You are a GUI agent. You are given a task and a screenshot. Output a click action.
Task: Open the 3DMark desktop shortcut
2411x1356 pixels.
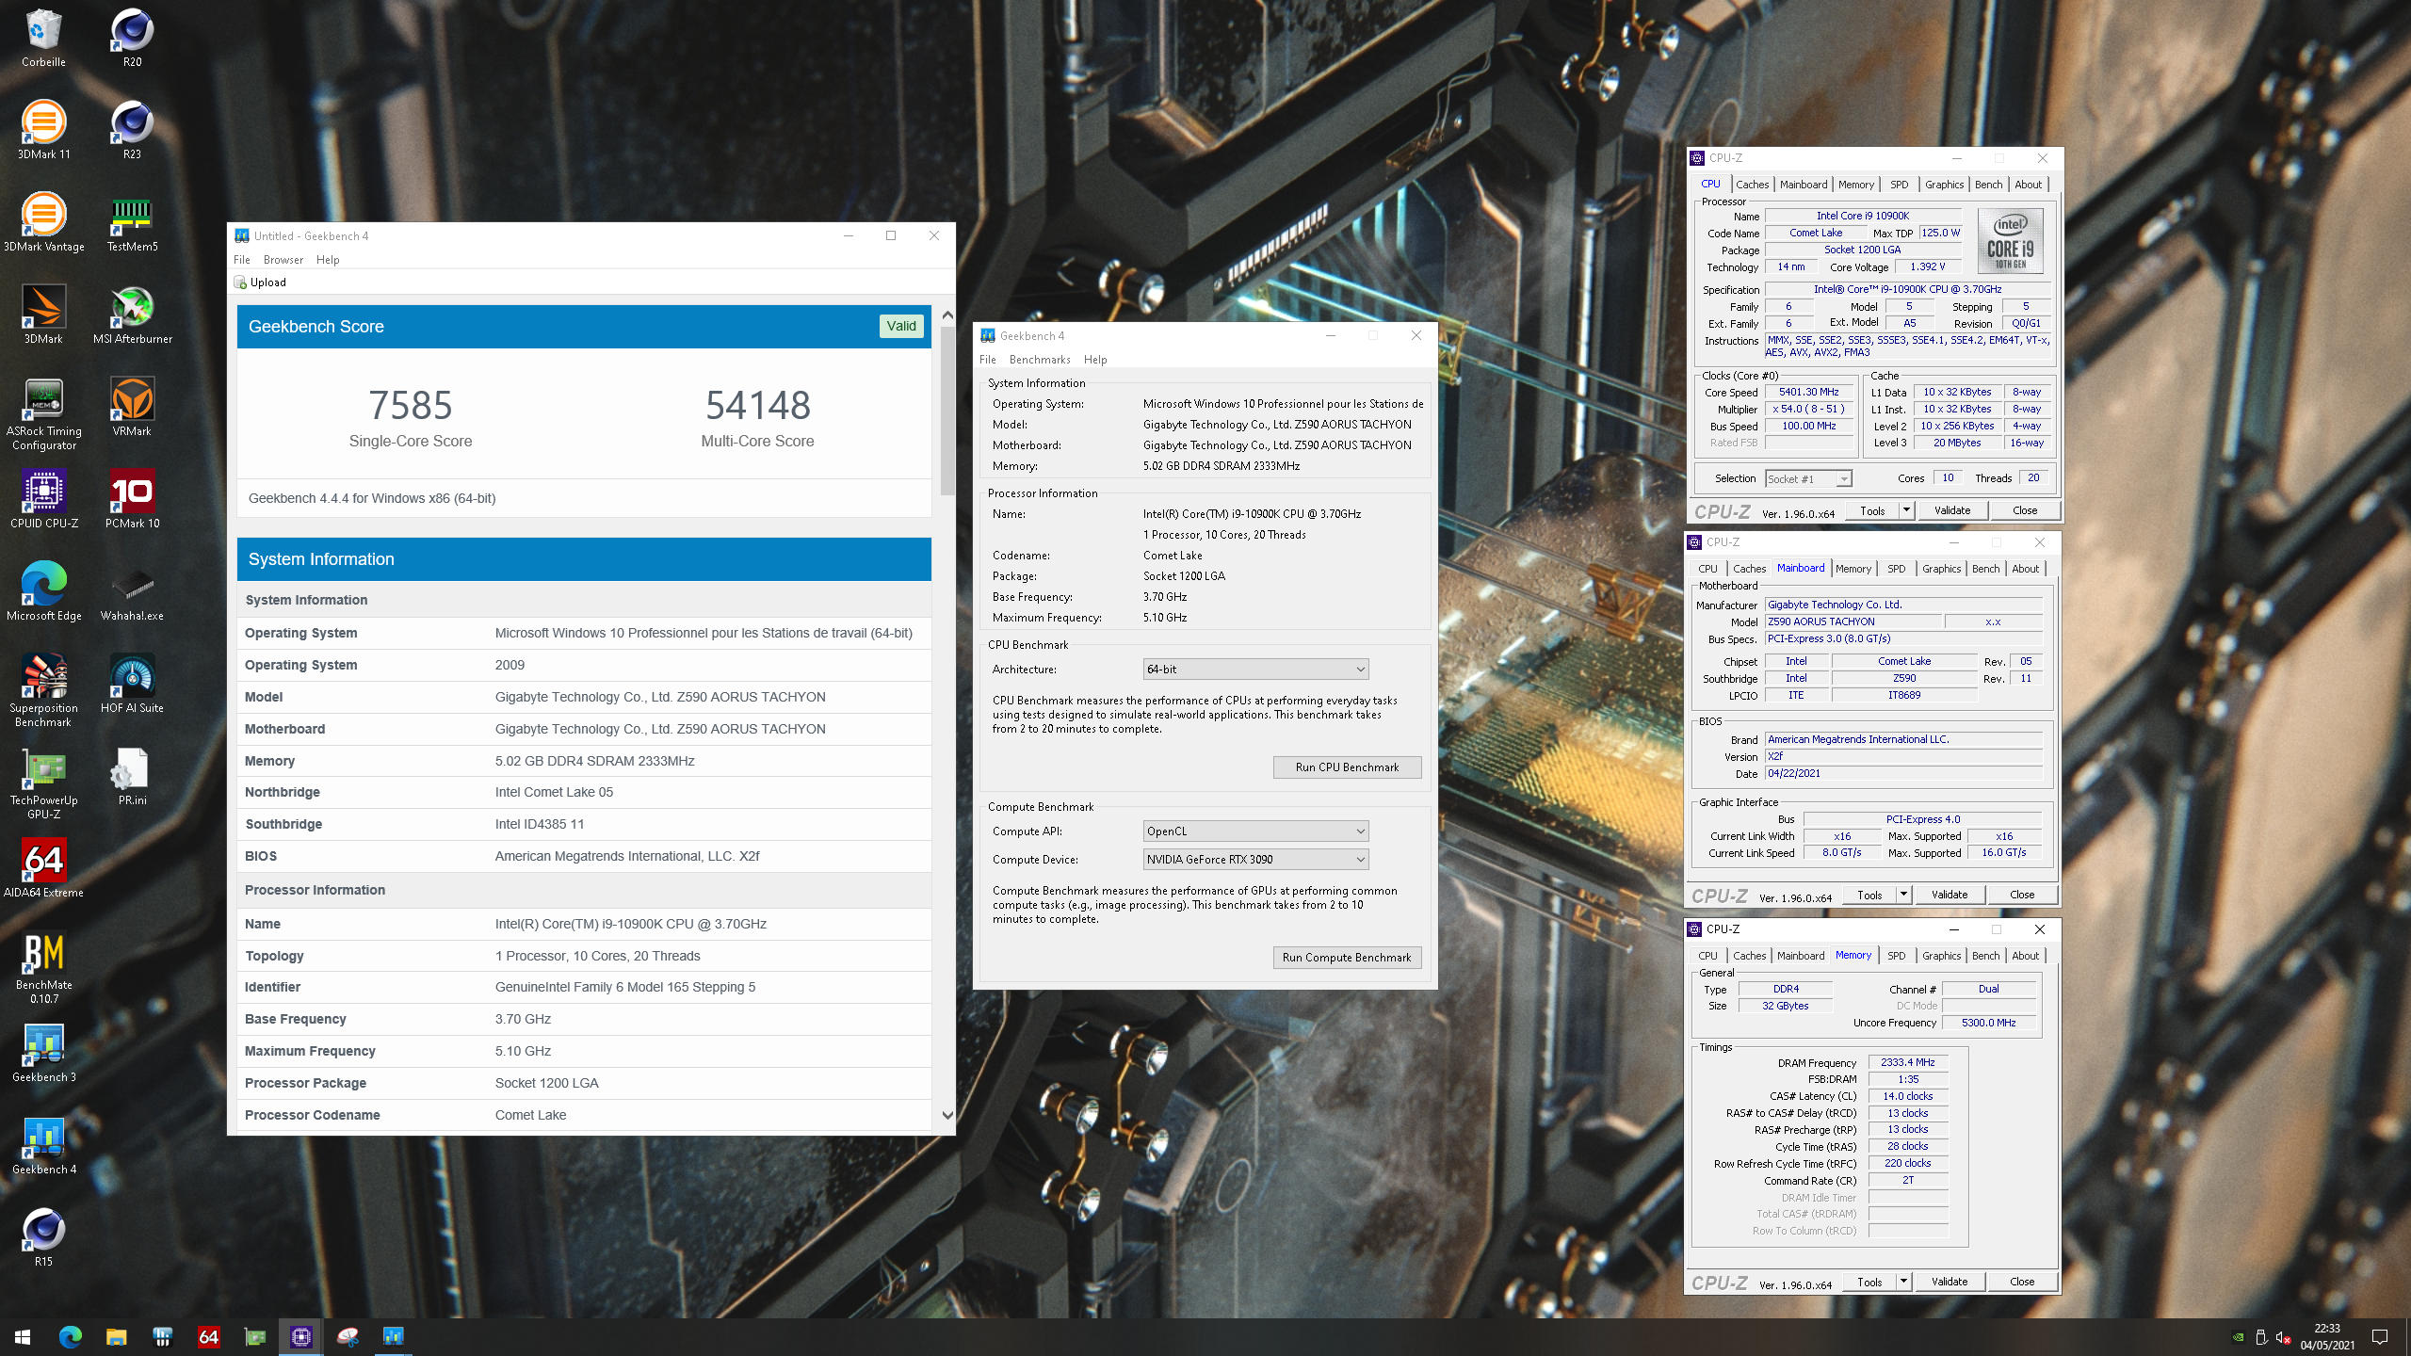click(43, 315)
